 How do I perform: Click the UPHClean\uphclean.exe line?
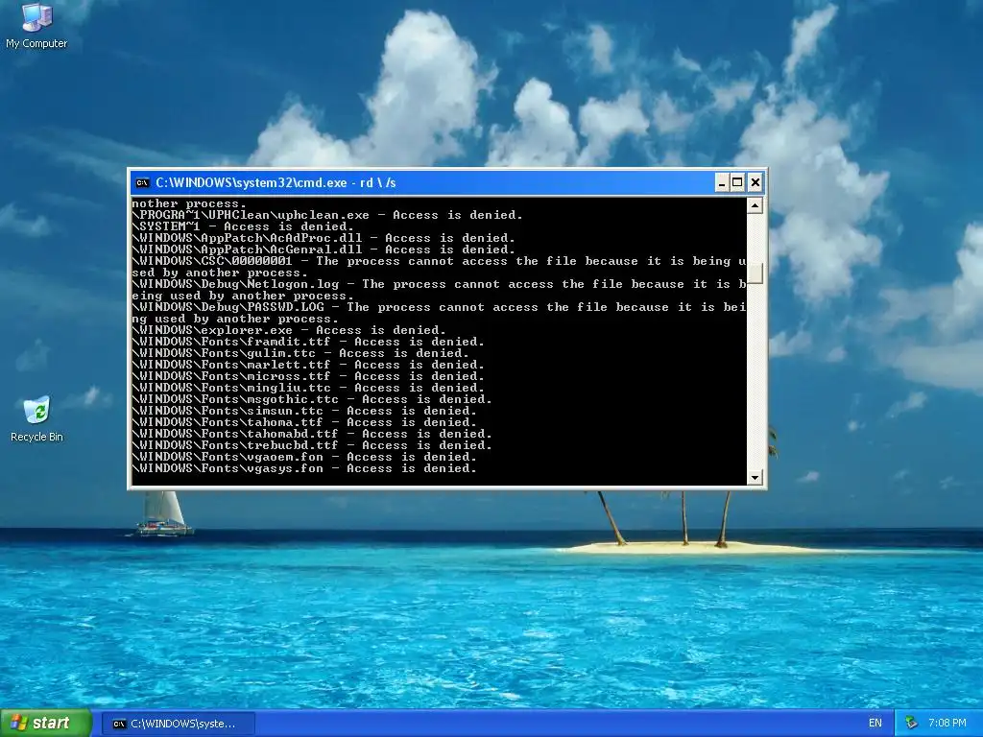(x=327, y=215)
